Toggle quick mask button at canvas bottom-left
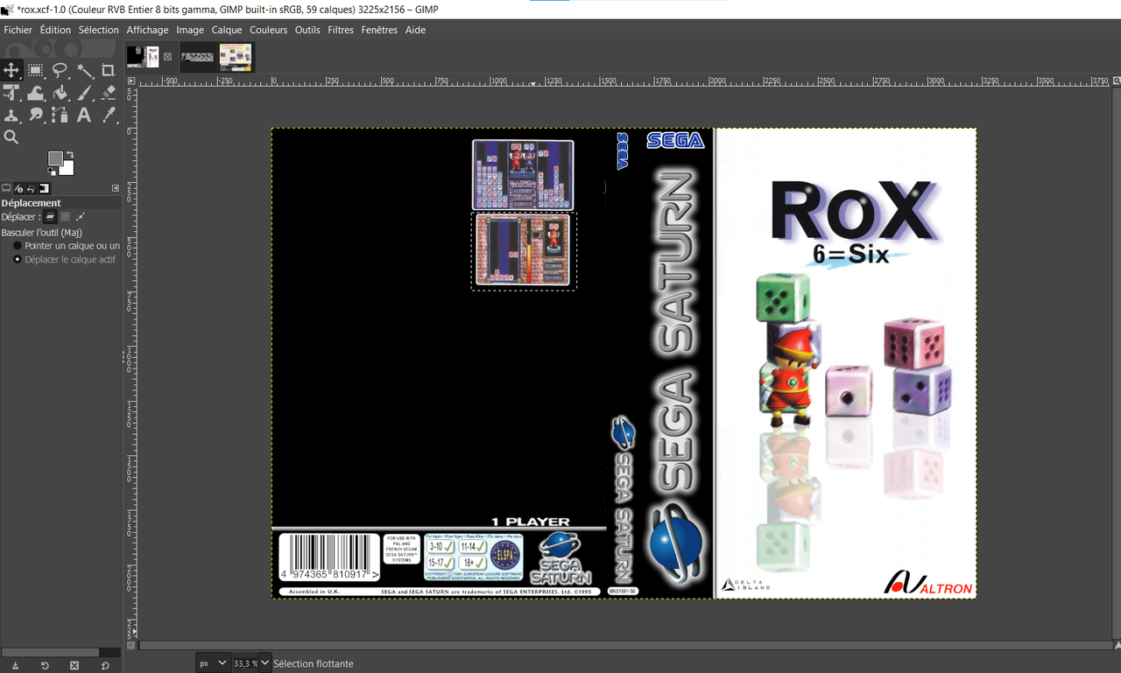Viewport: 1121px width, 673px height. click(x=131, y=646)
